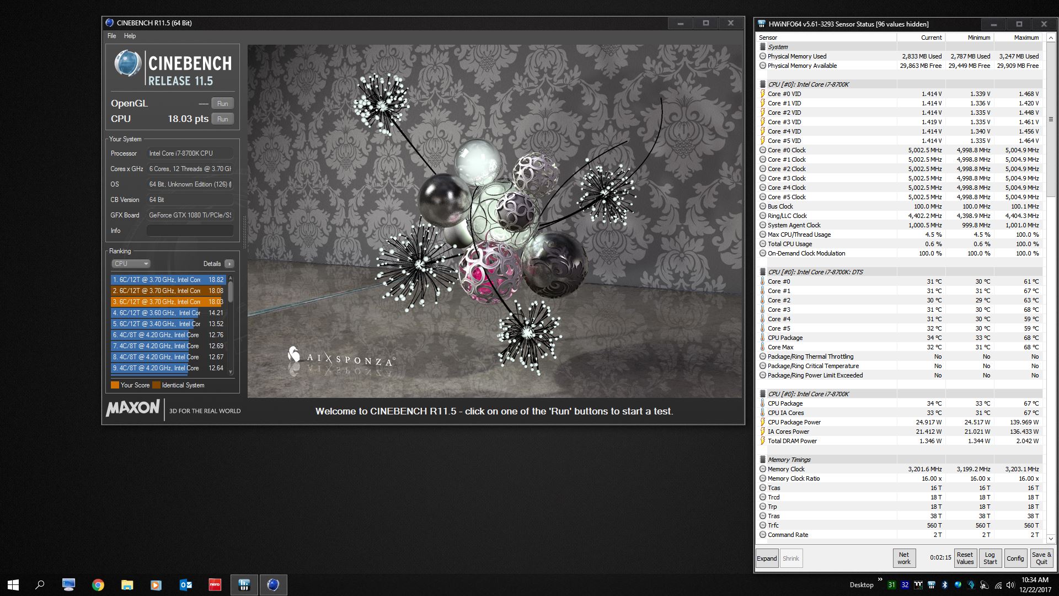Select ranking entry 9 with score 12.64

pos(168,368)
